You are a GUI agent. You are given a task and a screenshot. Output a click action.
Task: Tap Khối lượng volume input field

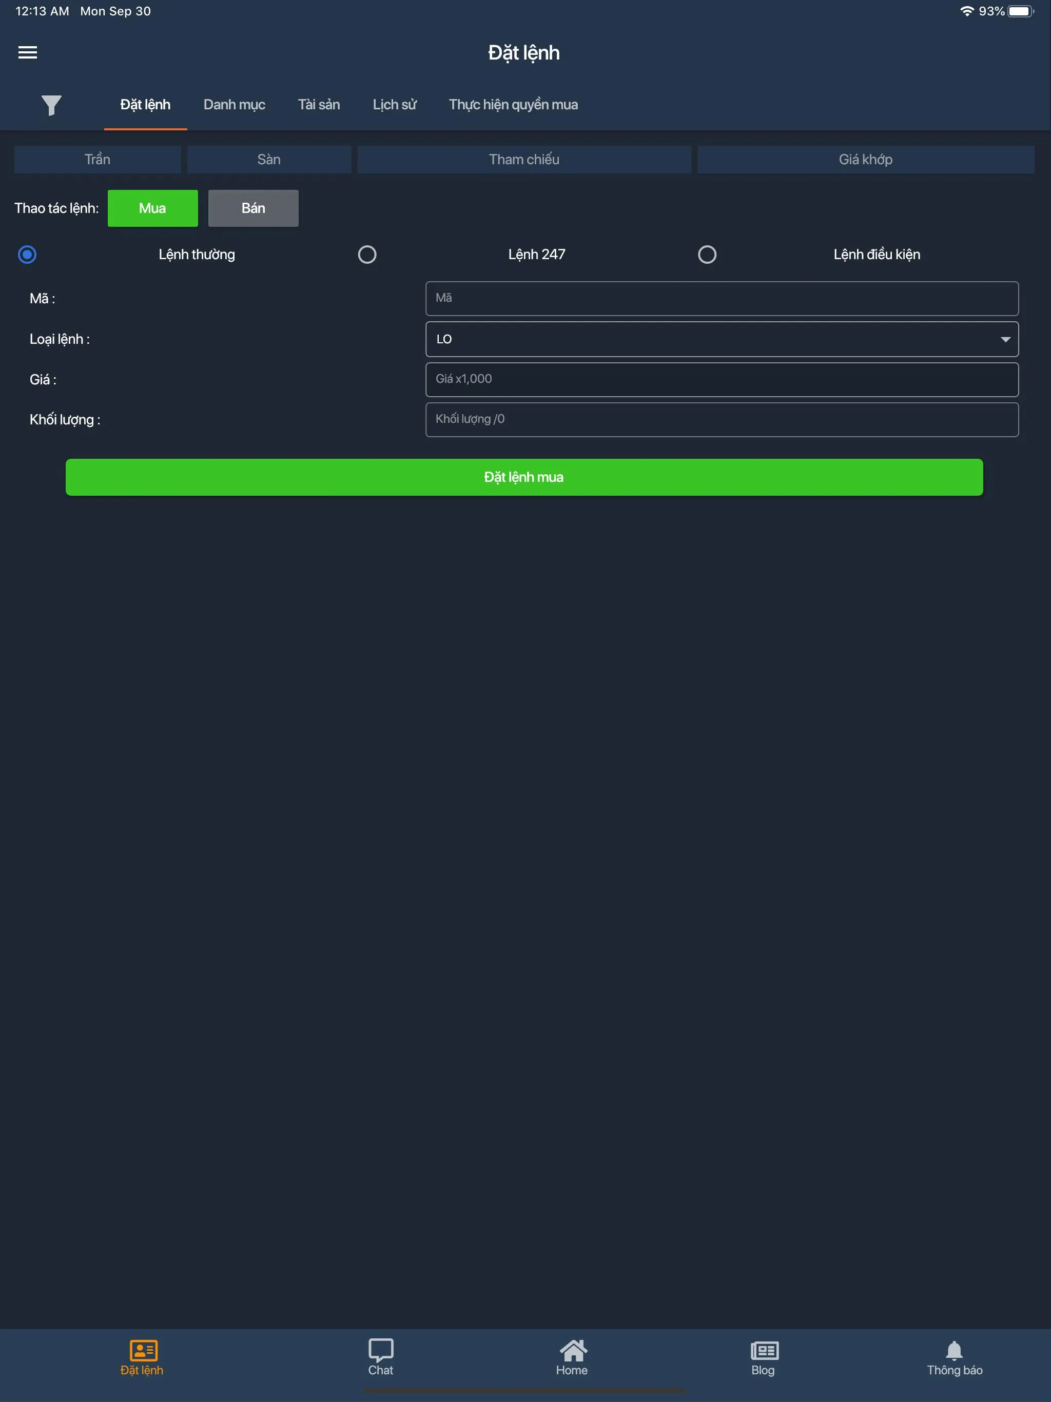721,419
